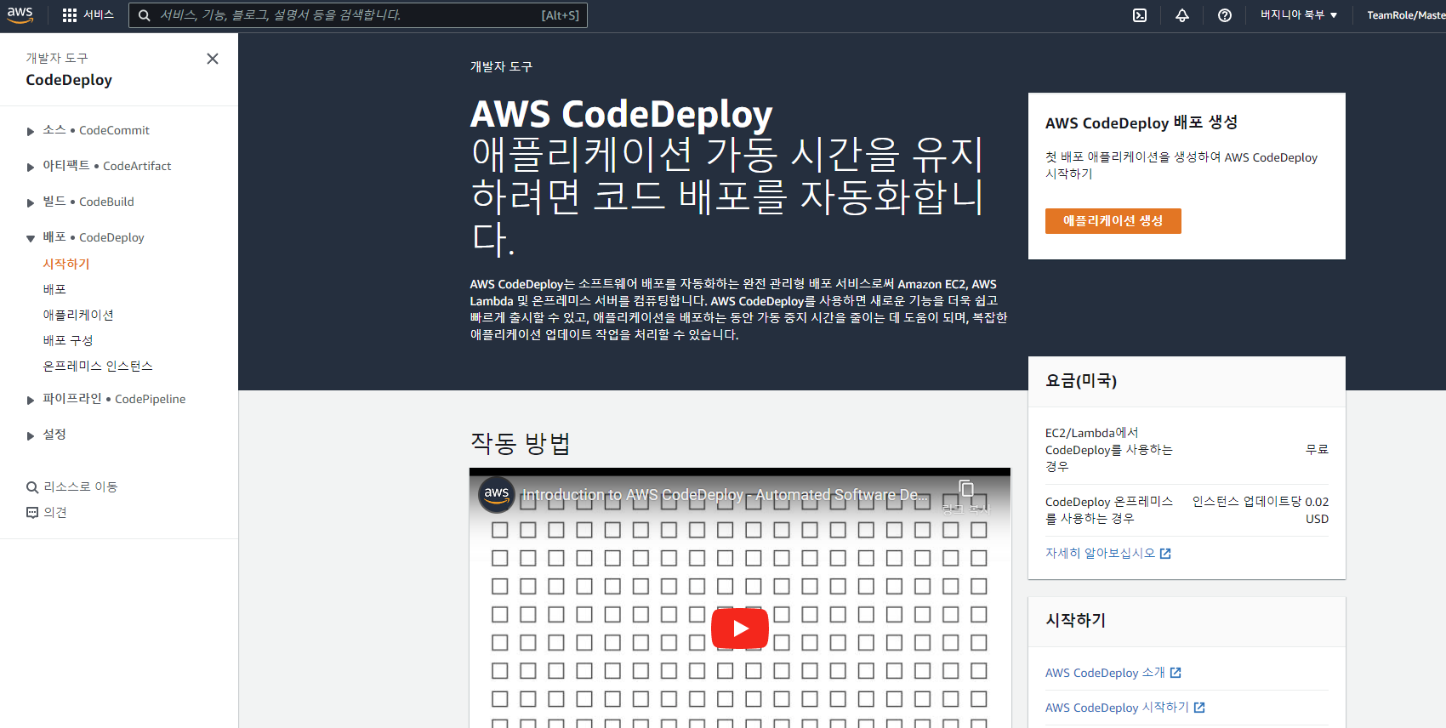The image size is (1446, 728).
Task: Focus the AWS services search field
Action: pyautogui.click(x=357, y=15)
